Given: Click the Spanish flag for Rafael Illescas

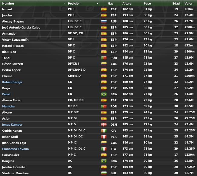Looking at the screenshot, I should click(x=104, y=46).
